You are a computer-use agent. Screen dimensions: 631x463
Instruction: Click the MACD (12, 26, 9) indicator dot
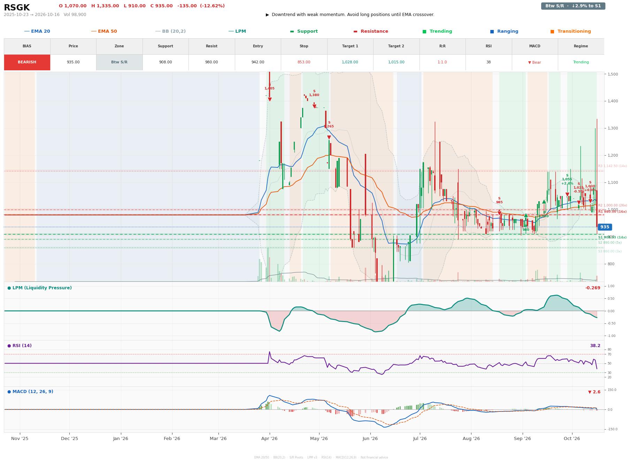pos(9,392)
